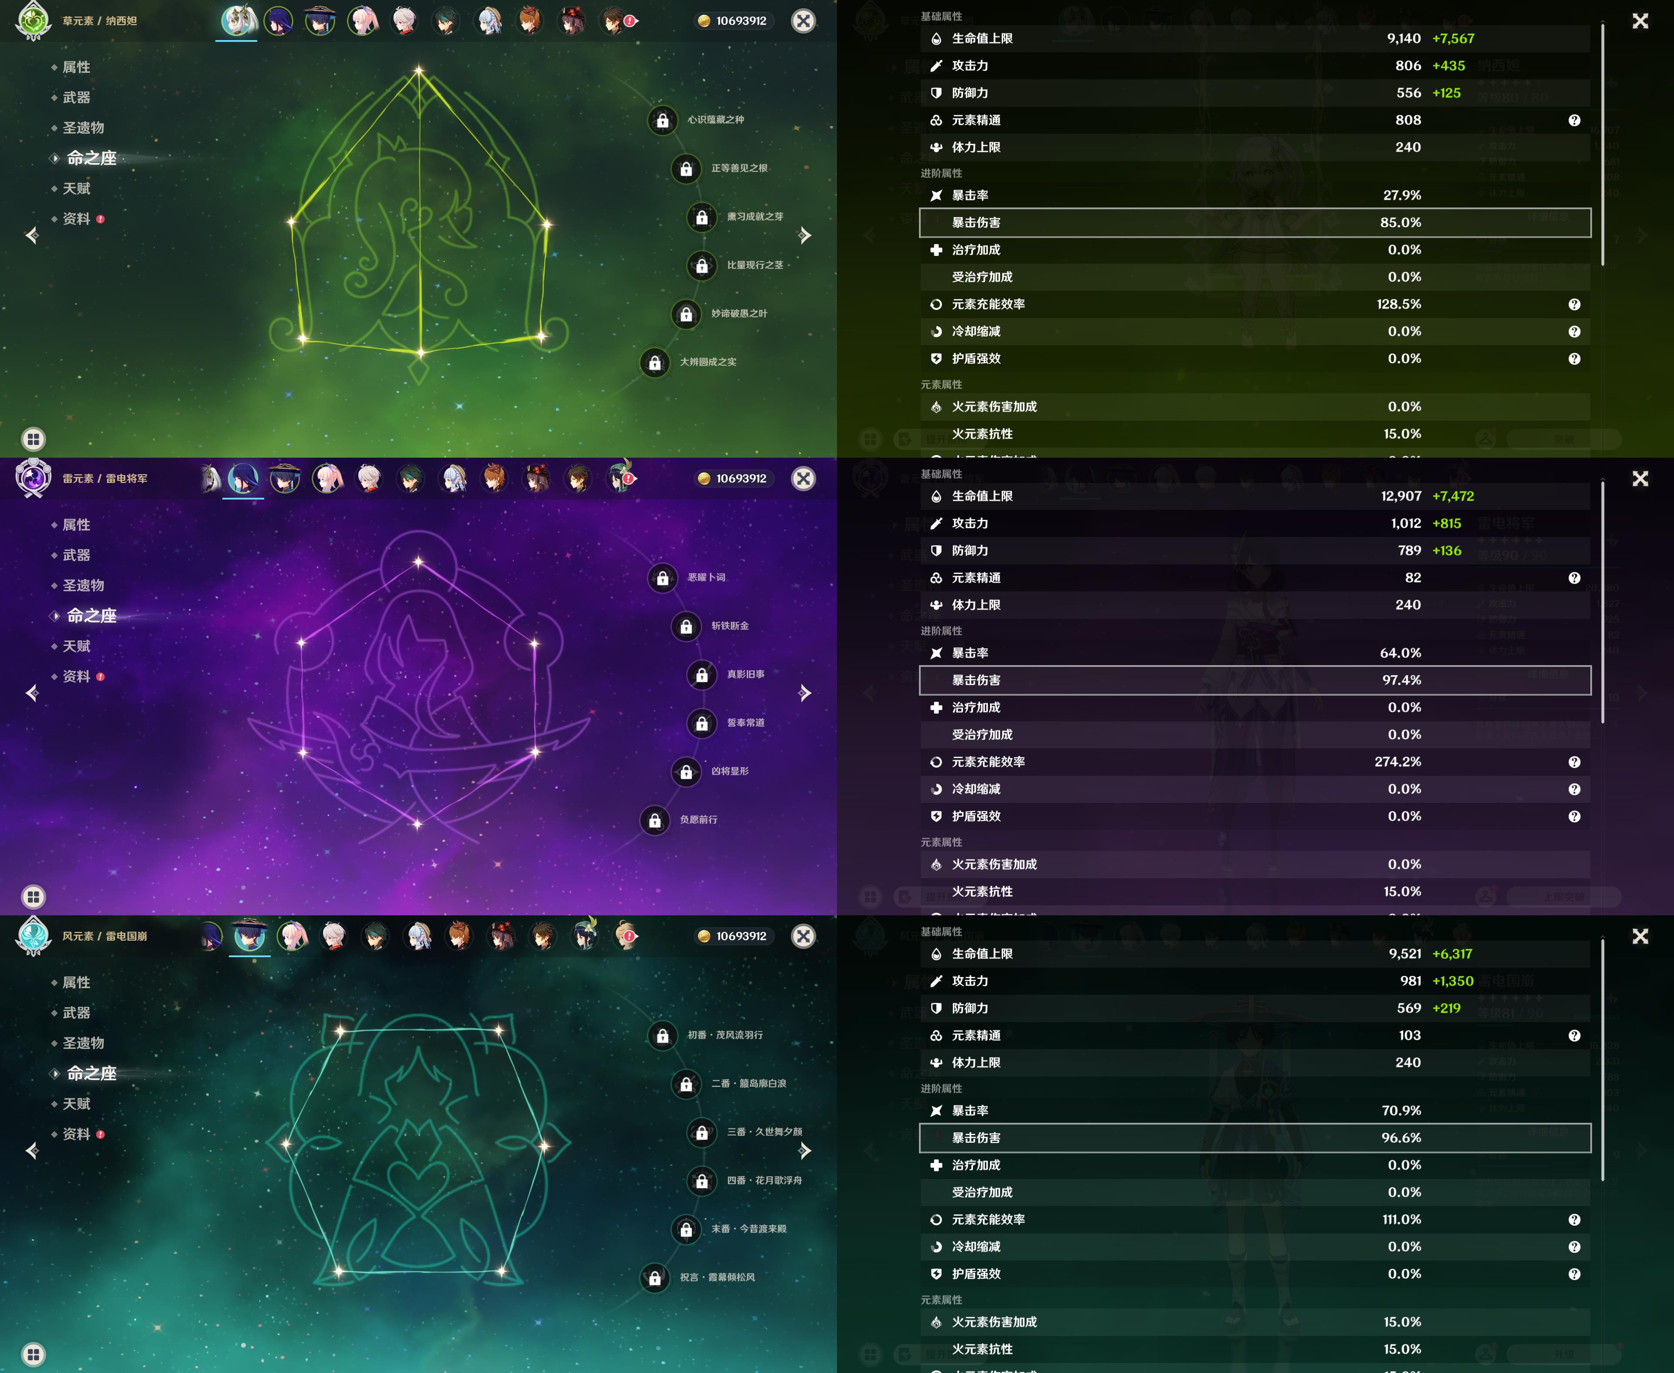Viewport: 1674px width, 1373px height.
Task: Select 暴击伤害 96.6% stat row
Action: pos(1254,1137)
